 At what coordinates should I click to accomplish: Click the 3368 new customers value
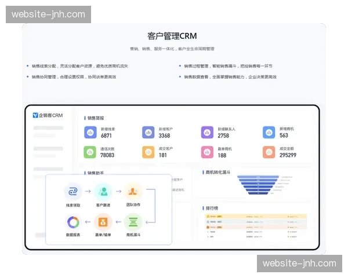pos(164,136)
